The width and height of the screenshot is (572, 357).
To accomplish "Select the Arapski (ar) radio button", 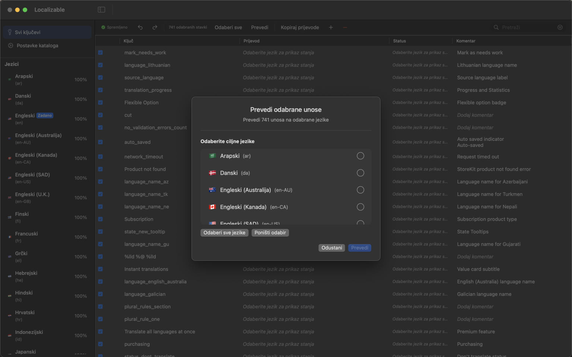I will [360, 156].
